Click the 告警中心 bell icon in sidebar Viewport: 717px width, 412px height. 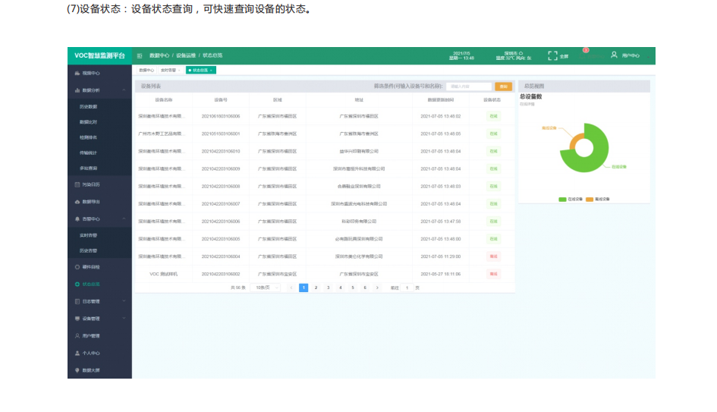[77, 219]
